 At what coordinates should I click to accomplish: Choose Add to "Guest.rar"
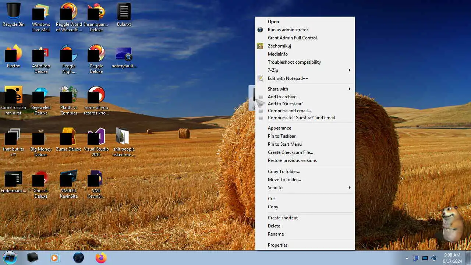coord(305,104)
